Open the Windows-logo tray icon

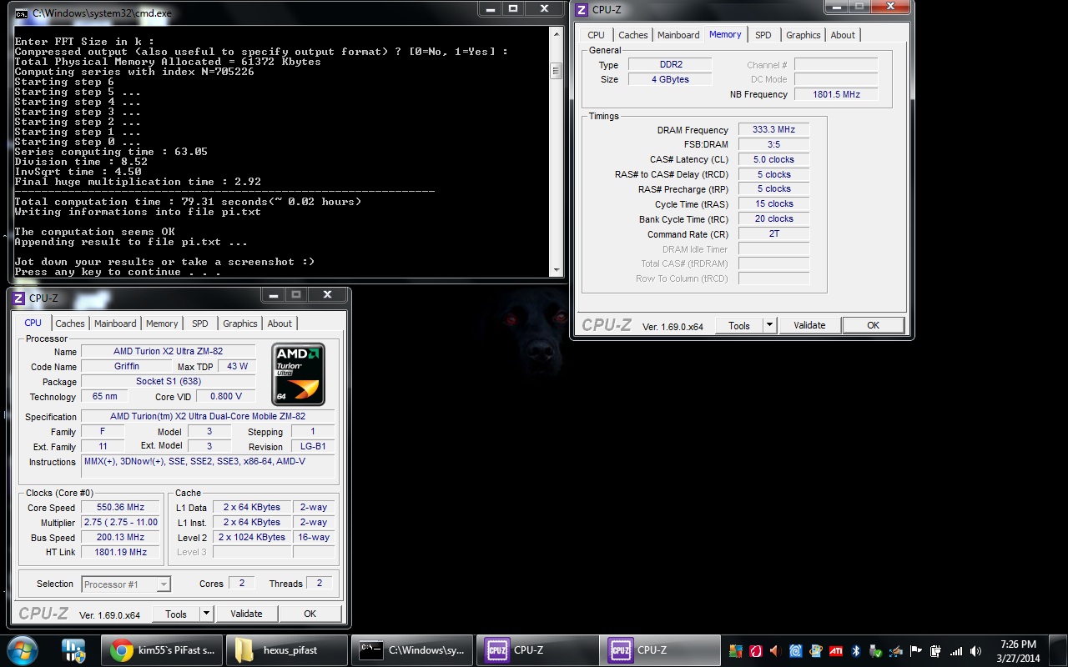click(815, 651)
